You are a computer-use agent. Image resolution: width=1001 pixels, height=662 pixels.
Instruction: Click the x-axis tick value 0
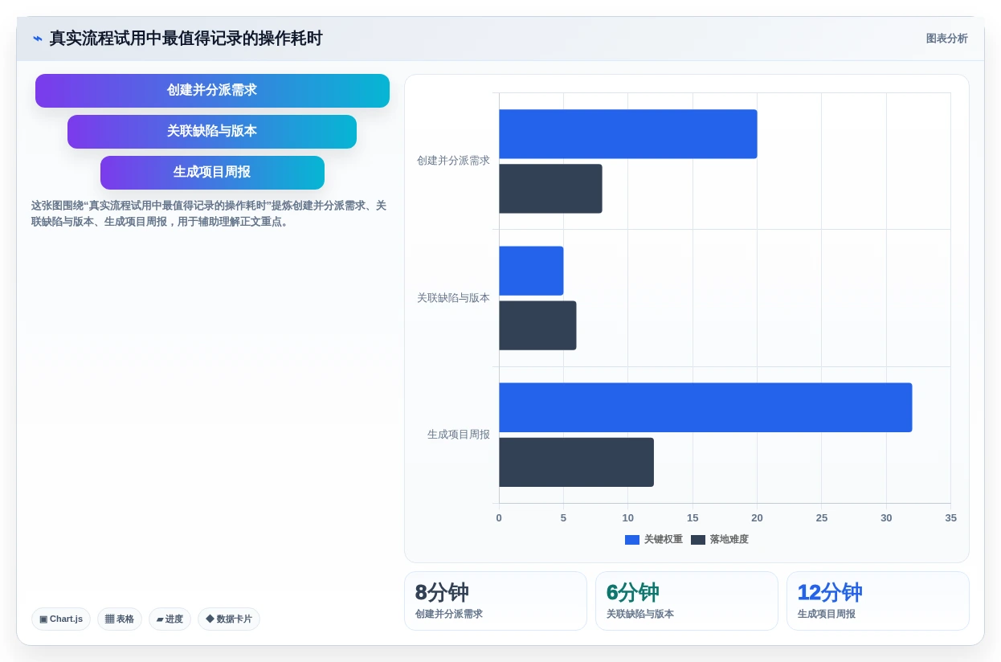click(499, 518)
